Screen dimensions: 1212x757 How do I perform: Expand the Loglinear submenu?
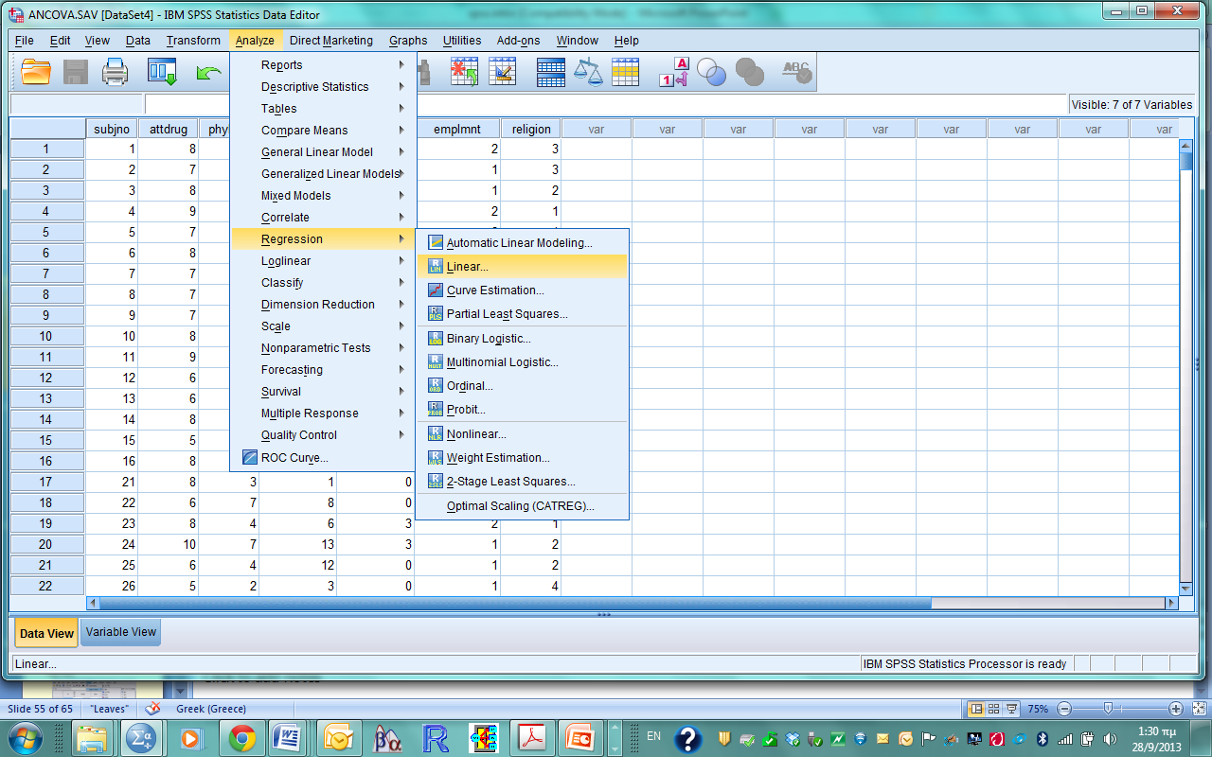click(323, 261)
